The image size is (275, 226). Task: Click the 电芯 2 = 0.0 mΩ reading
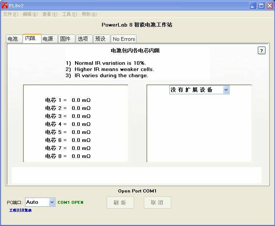[x=68, y=108]
